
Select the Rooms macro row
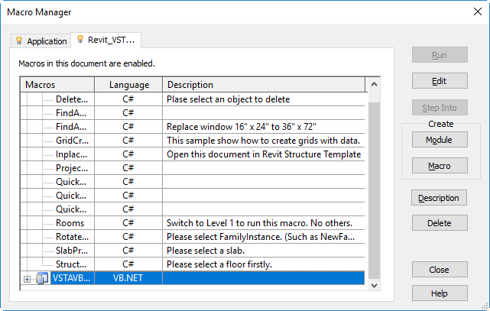[70, 223]
